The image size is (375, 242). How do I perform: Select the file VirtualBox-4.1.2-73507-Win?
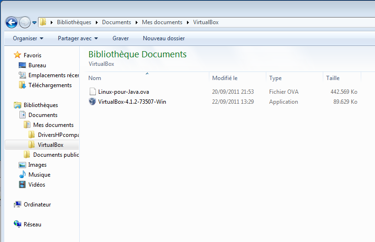(x=132, y=102)
